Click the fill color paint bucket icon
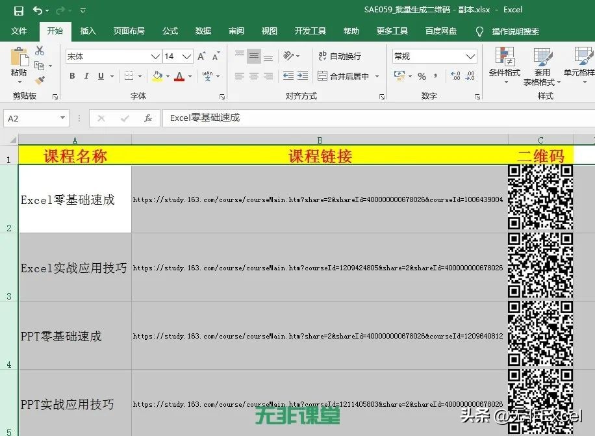Viewport: 595px width, 436px height. tap(158, 76)
